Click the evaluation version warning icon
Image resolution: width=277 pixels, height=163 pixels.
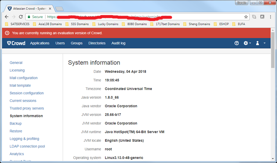7,33
